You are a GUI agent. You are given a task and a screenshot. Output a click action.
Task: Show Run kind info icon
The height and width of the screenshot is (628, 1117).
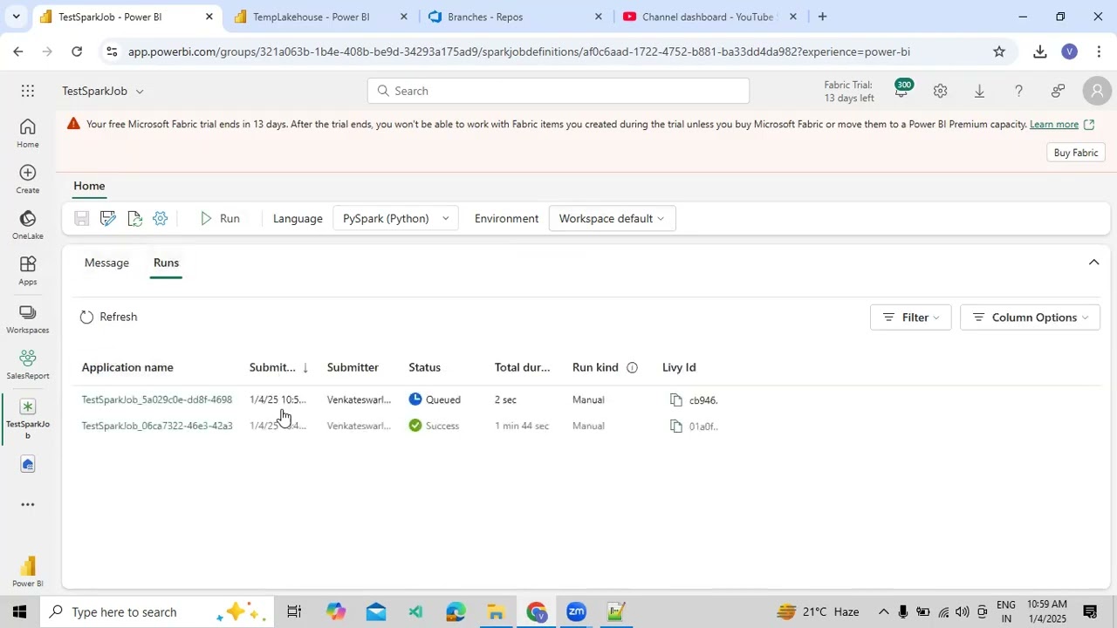[632, 368]
